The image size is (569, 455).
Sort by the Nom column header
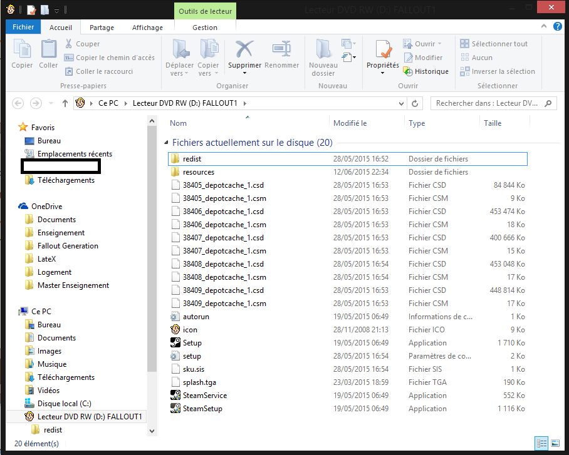178,123
